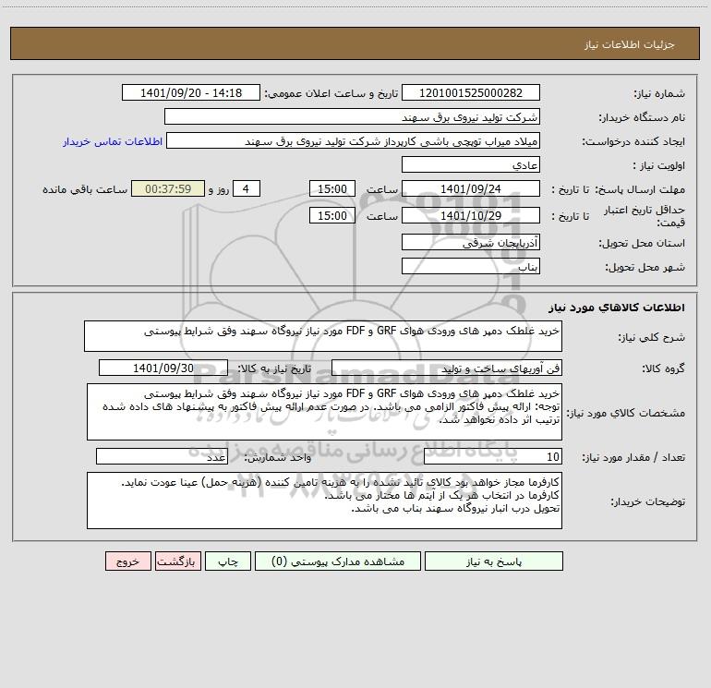Screen dimensions: 711x688
Task: Click the گروه کالا label
Action: tap(663, 368)
